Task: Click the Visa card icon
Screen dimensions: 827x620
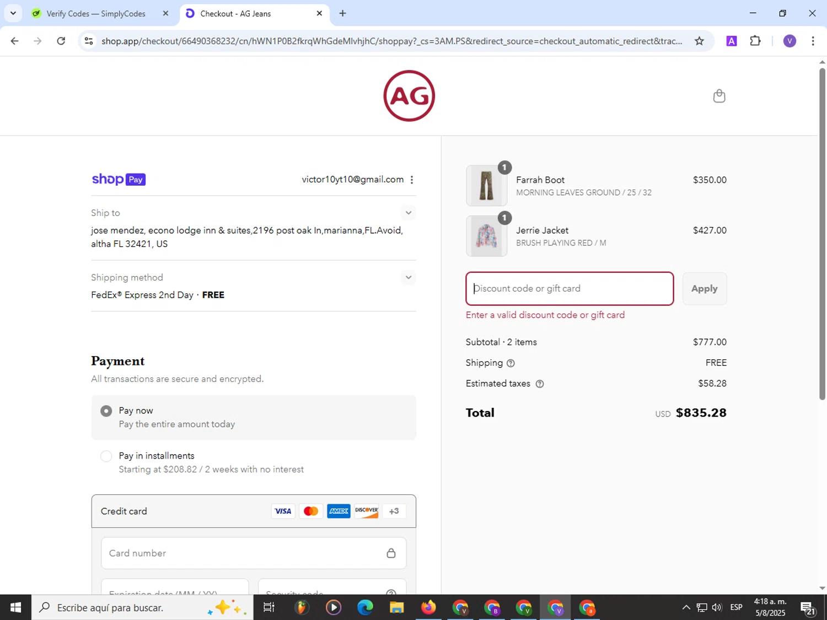Action: [283, 511]
